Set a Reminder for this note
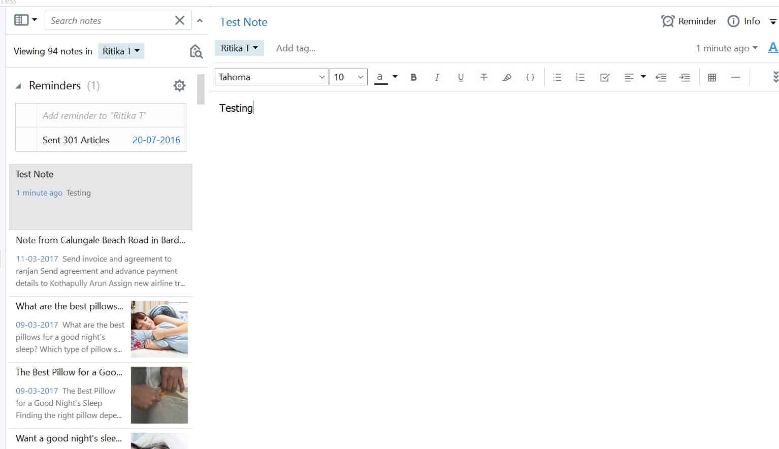Screen dimensions: 779x449 click(x=689, y=21)
